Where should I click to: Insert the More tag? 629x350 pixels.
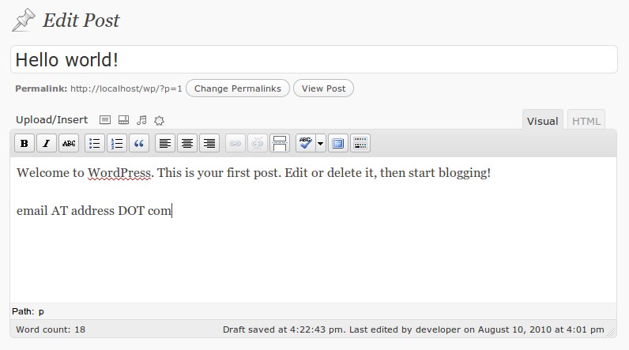280,143
